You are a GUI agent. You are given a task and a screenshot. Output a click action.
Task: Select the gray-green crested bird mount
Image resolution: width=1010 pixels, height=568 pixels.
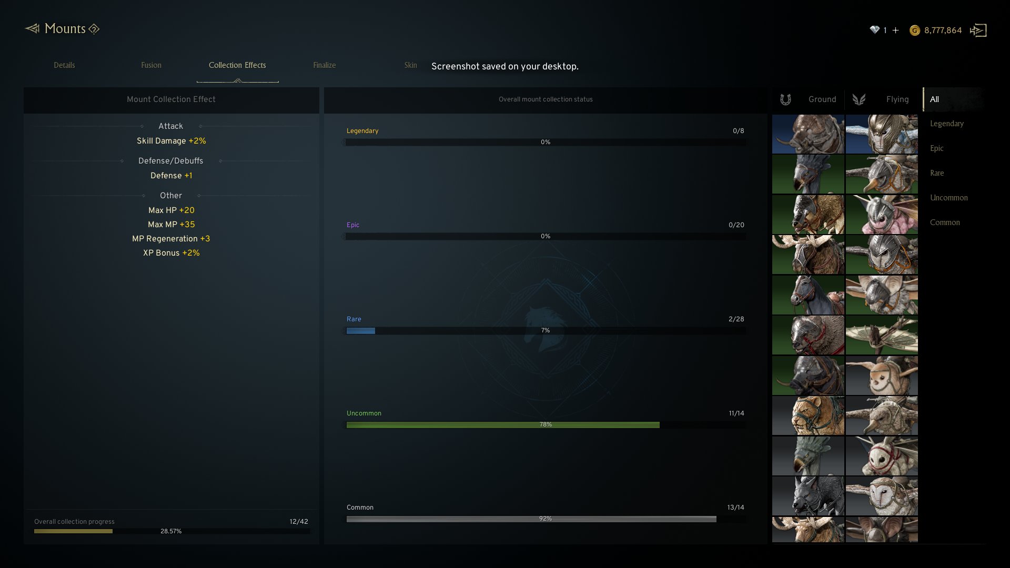(808, 456)
